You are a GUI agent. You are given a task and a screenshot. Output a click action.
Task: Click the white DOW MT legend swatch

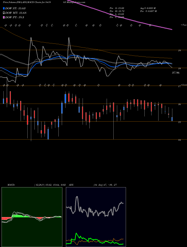[4, 13]
